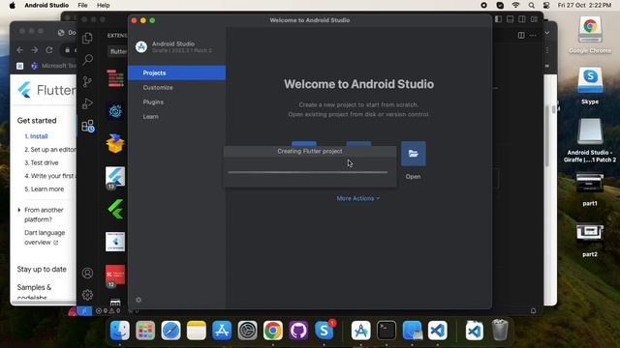Expand More Actions dropdown

point(358,198)
